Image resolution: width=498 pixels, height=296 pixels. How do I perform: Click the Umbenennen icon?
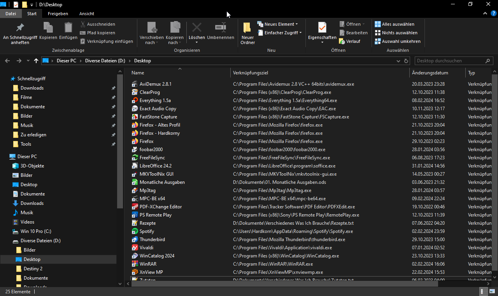coord(221,27)
